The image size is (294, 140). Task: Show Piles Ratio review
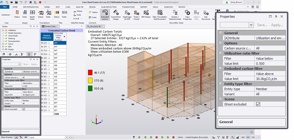click(x=64, y=14)
